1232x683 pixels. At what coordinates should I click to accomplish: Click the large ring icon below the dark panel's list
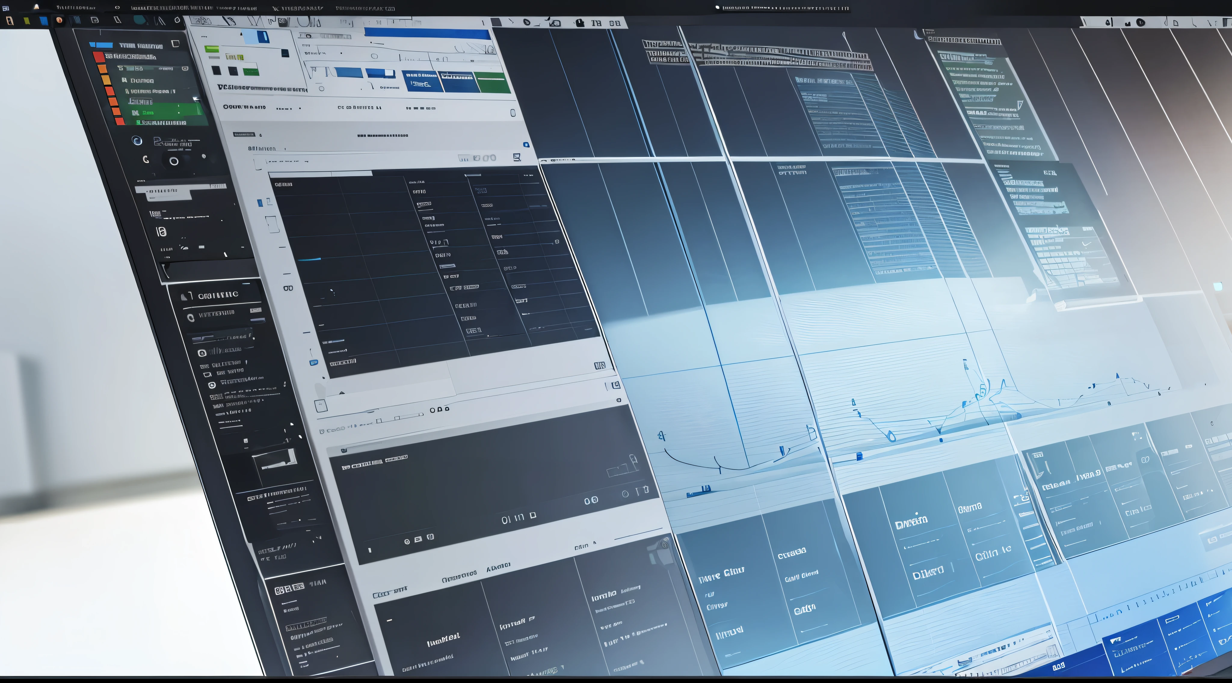click(174, 161)
